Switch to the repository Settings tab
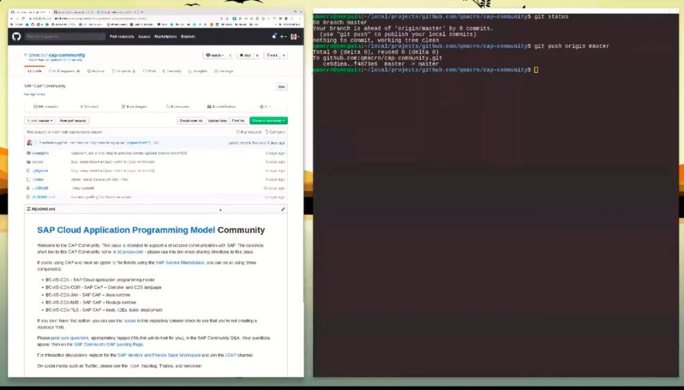 pos(224,71)
